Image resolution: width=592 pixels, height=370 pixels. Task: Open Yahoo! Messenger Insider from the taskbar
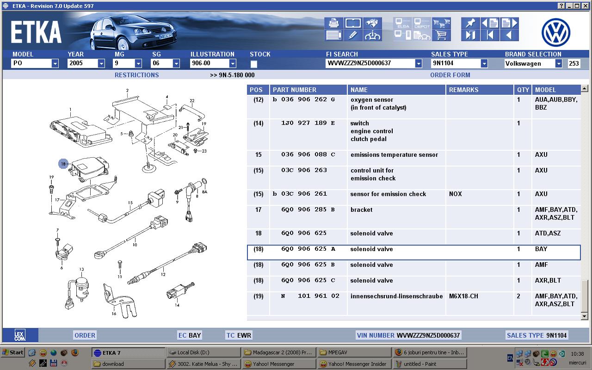pos(354,364)
